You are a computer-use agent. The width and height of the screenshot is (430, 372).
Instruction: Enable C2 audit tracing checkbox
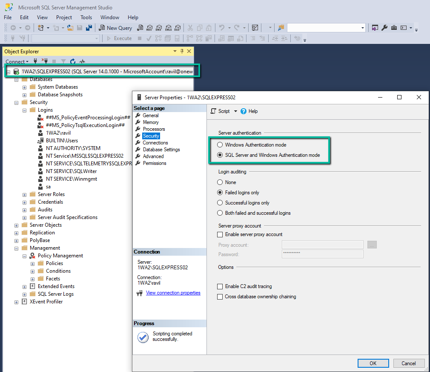220,286
